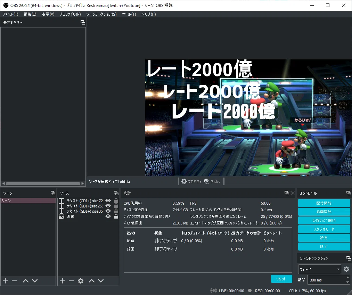This screenshot has height=295, width=352.
Task: Toggle visibility of 画像 source
Action: click(x=108, y=216)
